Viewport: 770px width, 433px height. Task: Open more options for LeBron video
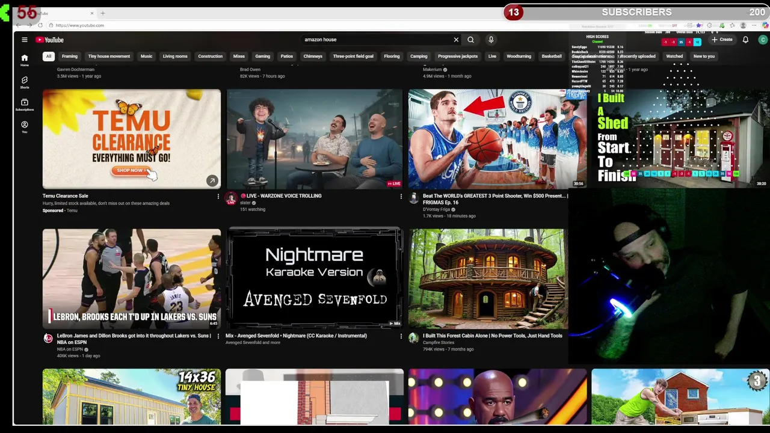[218, 336]
